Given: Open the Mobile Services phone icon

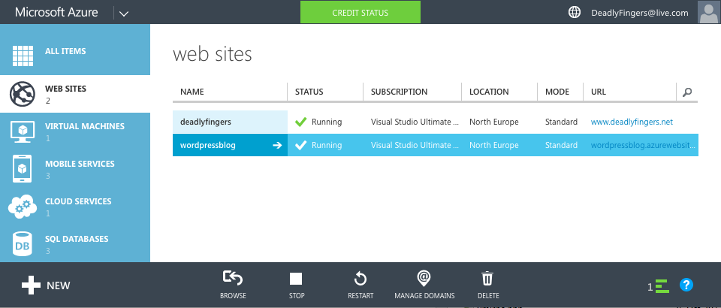Looking at the screenshot, I should [23, 169].
